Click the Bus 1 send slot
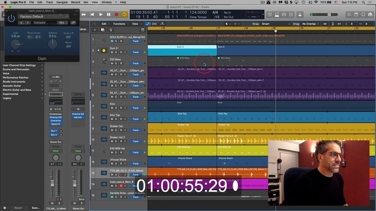Viewport: 376px width, 211px height. [x=54, y=131]
